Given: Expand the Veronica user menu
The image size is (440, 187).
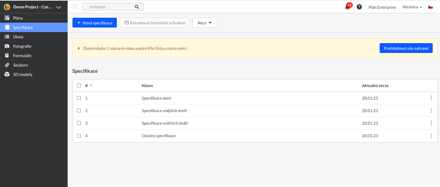Looking at the screenshot, I should (412, 7).
